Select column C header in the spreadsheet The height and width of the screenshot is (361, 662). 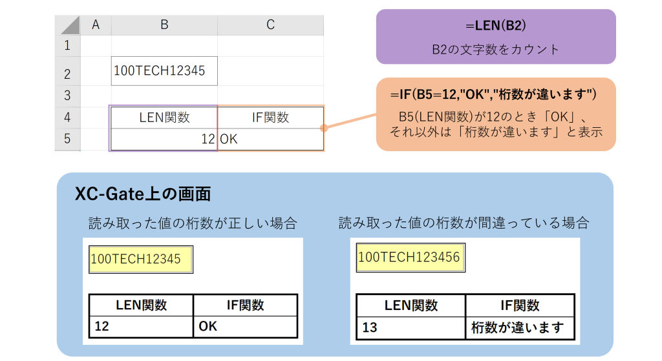point(270,25)
